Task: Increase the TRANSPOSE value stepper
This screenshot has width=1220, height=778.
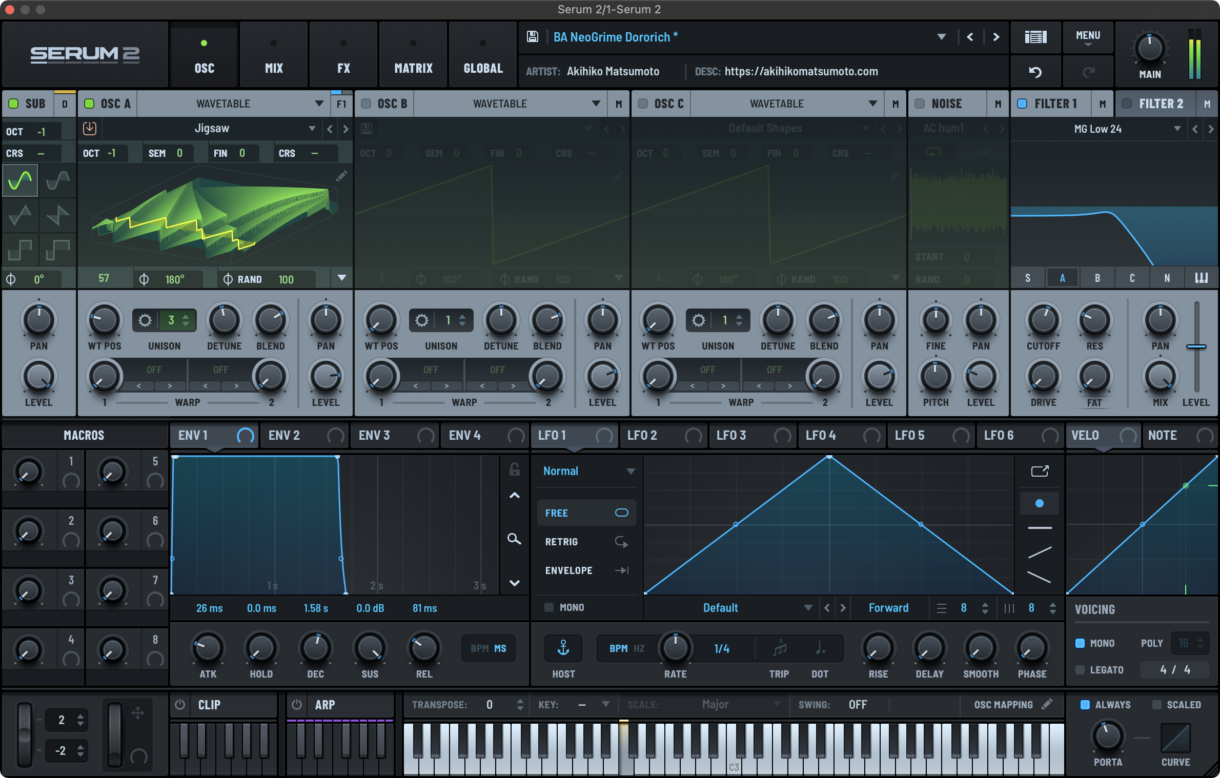Action: (x=520, y=701)
